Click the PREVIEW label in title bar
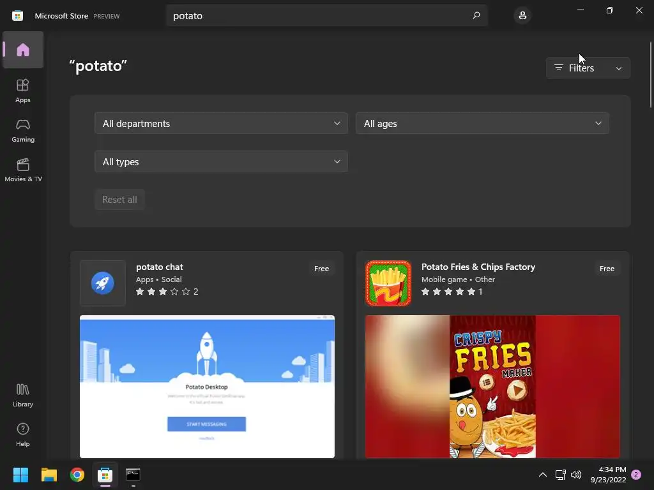654x490 pixels. pyautogui.click(x=107, y=16)
